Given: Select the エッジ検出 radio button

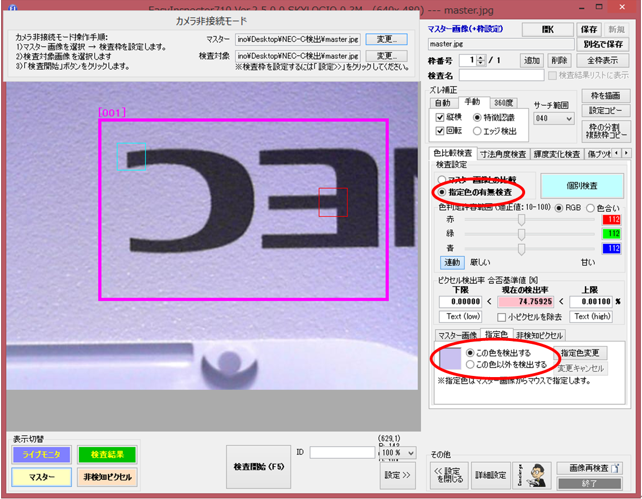Looking at the screenshot, I should pos(477,131).
